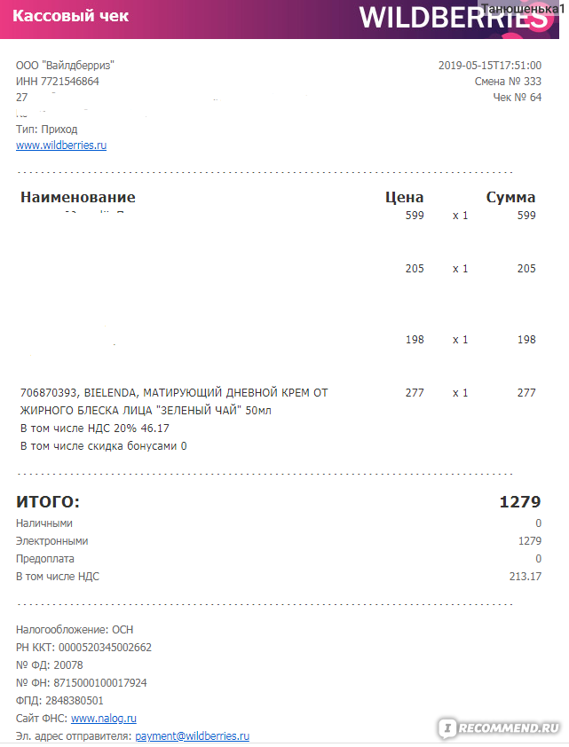Click the ИТОГО total amount 1279
Viewport: 569px width, 747px height.
[520, 501]
